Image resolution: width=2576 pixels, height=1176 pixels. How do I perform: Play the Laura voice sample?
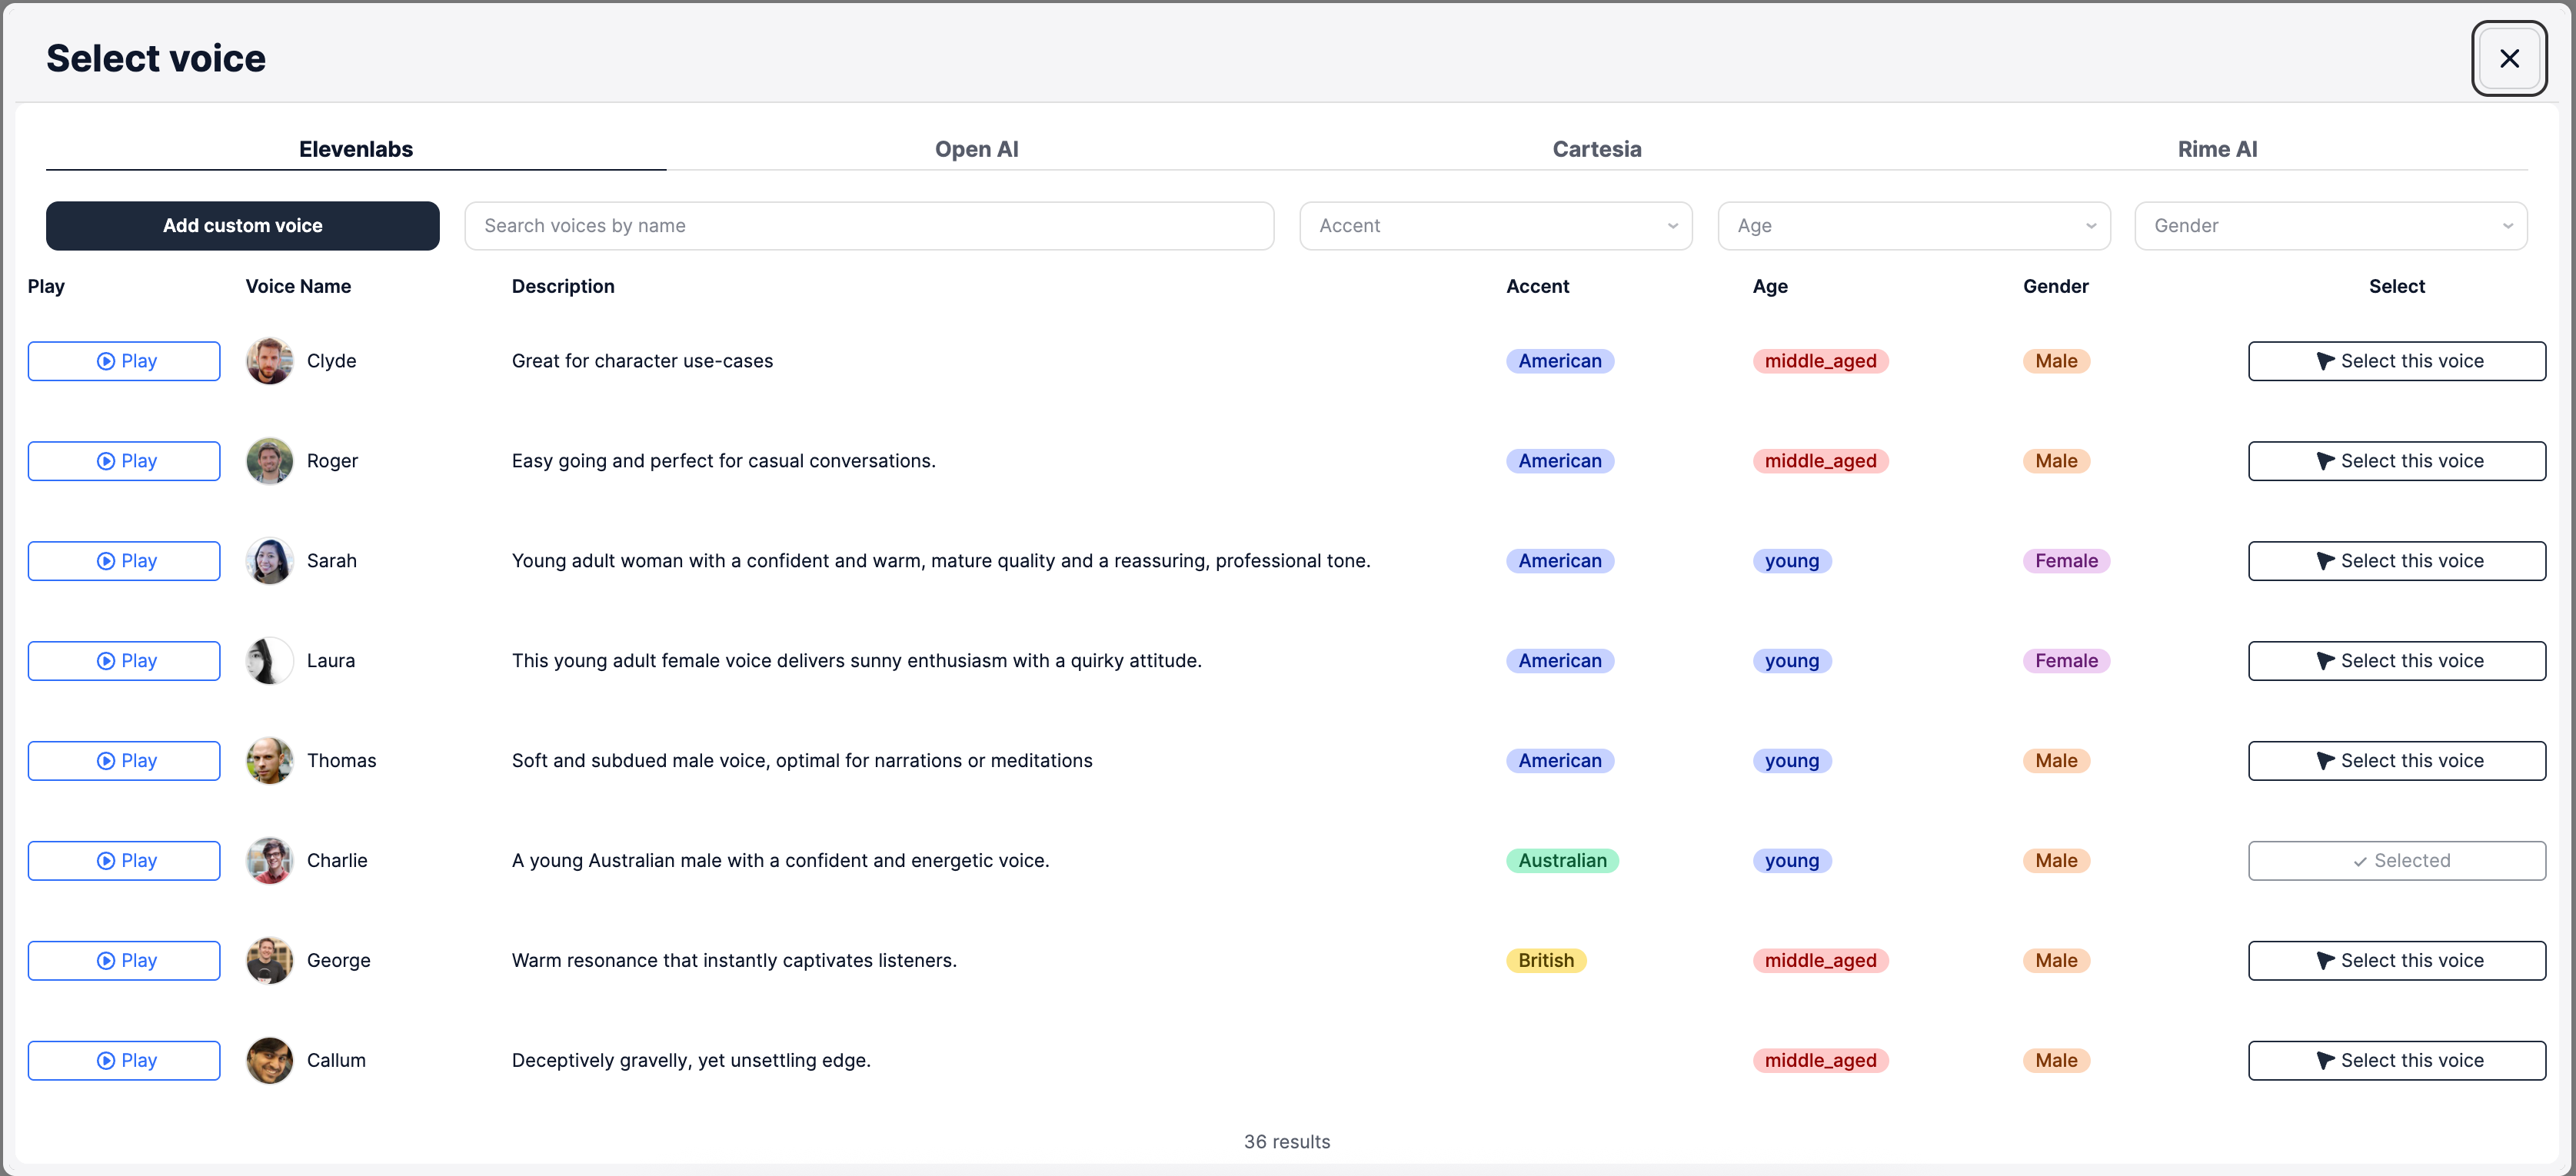124,660
